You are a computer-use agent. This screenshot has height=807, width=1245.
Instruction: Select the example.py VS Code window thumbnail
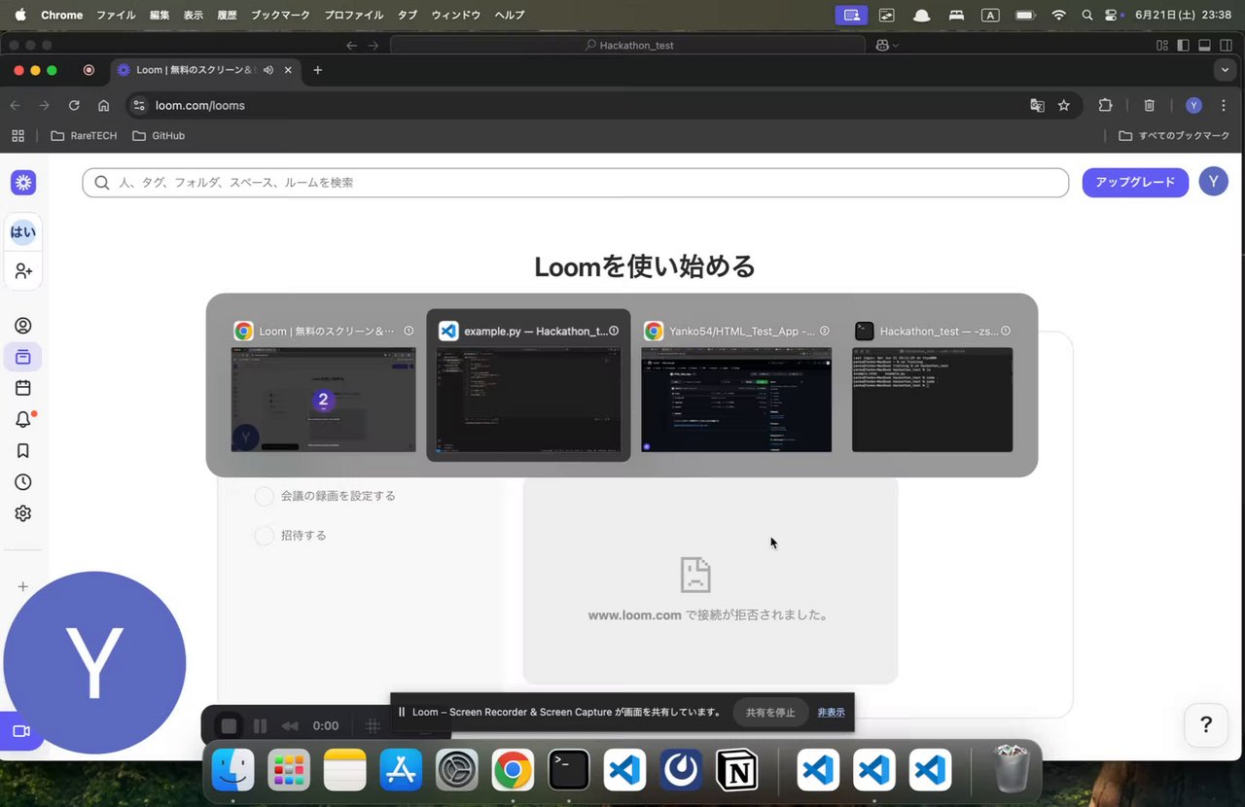click(528, 386)
